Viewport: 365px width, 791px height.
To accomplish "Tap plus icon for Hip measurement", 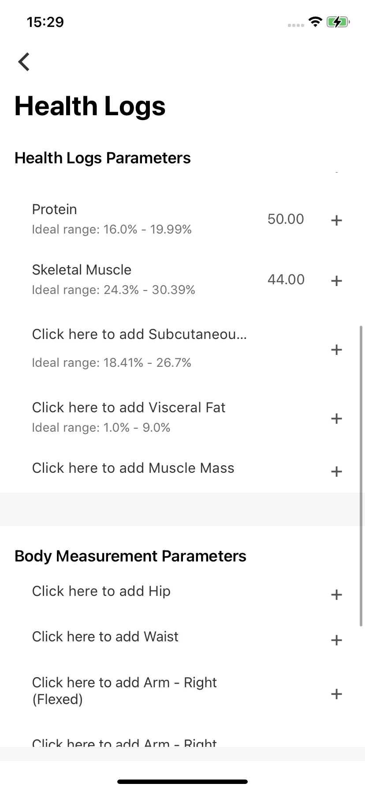I will [336, 595].
